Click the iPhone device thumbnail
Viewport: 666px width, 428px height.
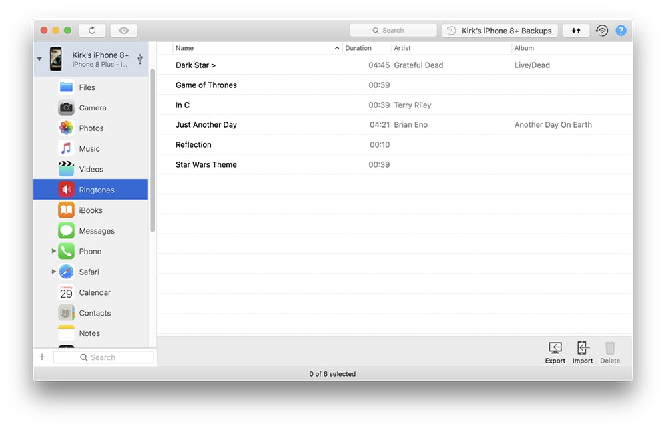pos(56,59)
